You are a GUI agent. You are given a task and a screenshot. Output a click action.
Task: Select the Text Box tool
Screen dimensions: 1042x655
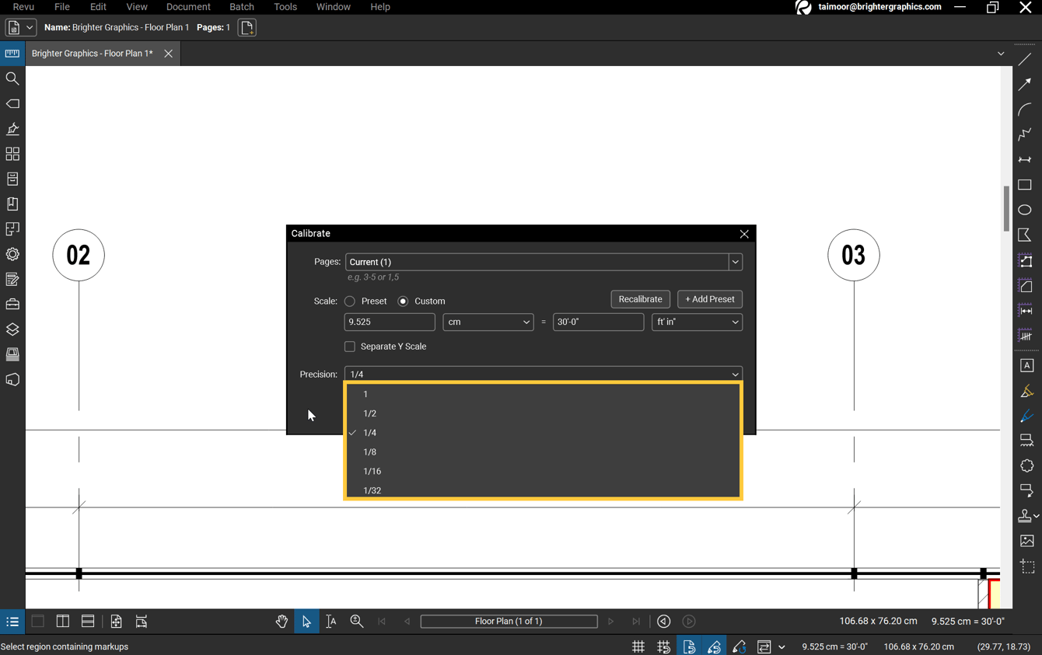pyautogui.click(x=1026, y=365)
